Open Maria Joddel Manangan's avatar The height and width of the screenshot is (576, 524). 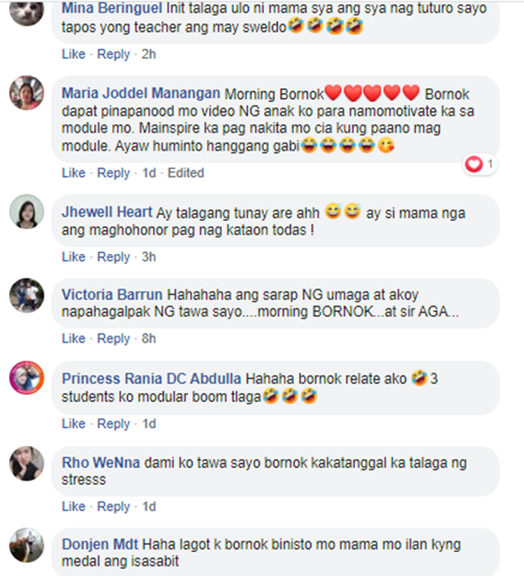pos(27,93)
